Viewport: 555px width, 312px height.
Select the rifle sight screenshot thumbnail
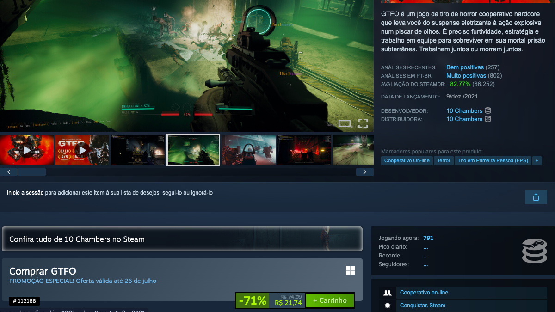pyautogui.click(x=249, y=150)
